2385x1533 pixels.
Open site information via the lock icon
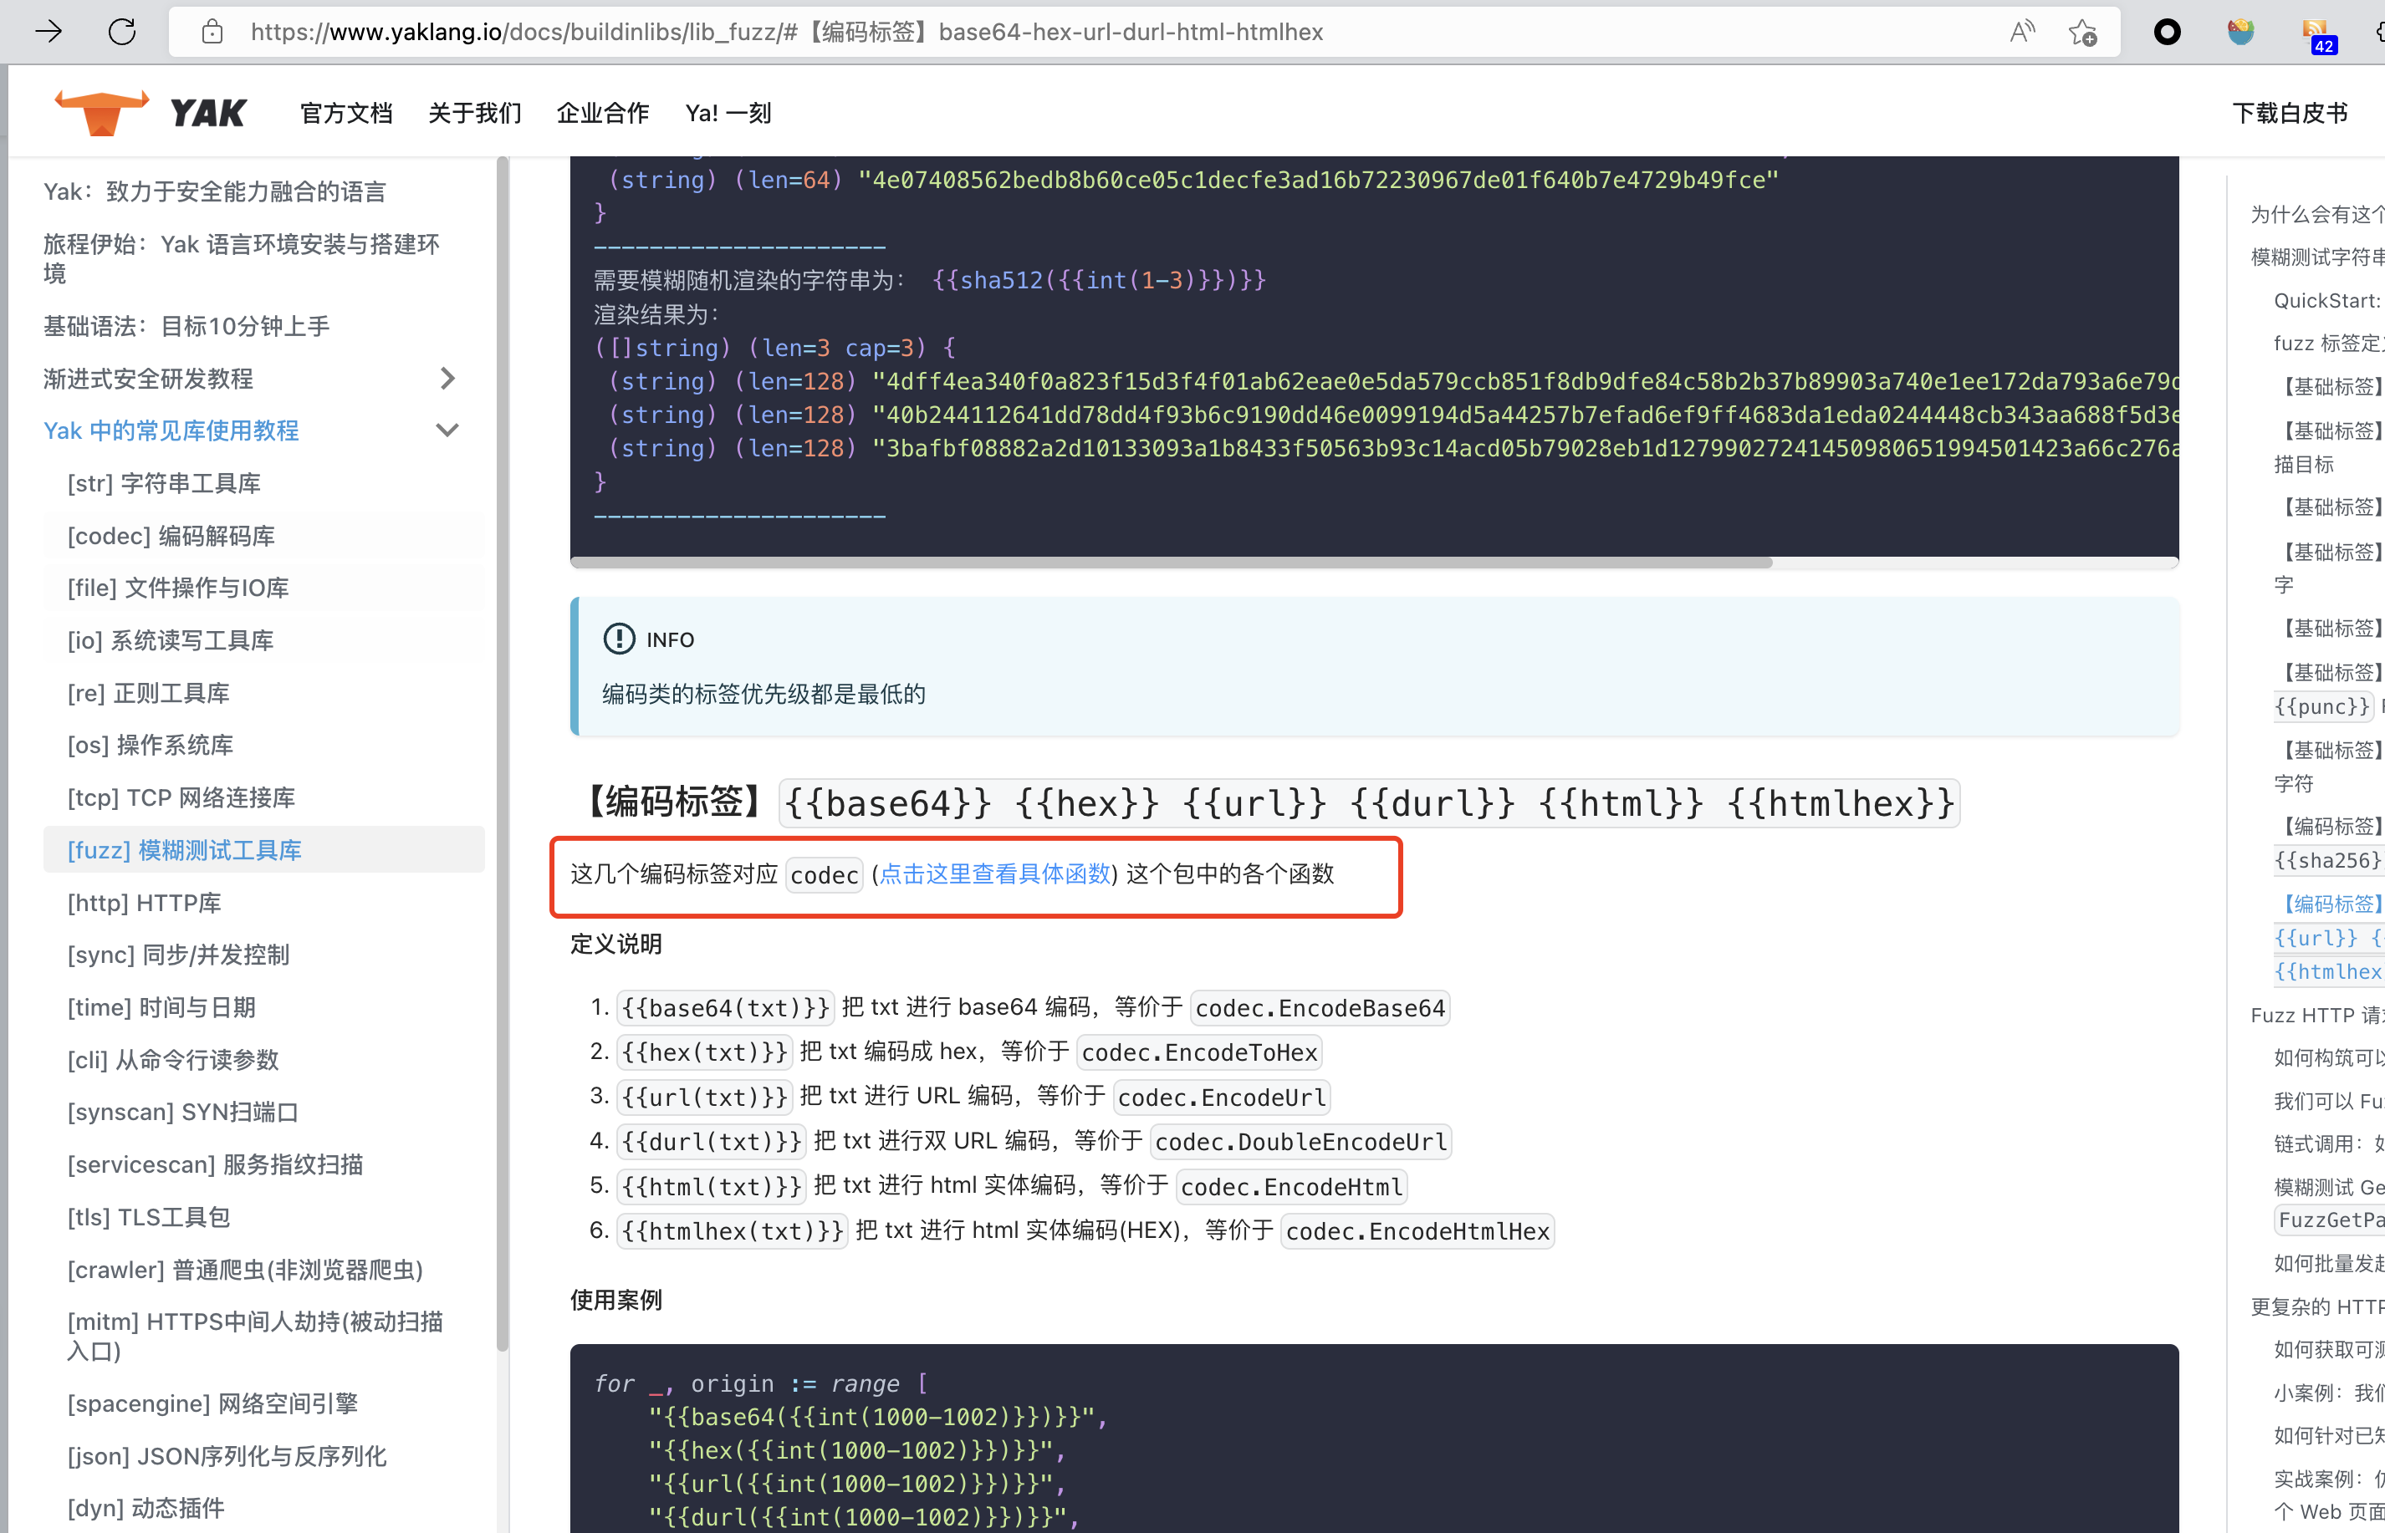(x=211, y=31)
